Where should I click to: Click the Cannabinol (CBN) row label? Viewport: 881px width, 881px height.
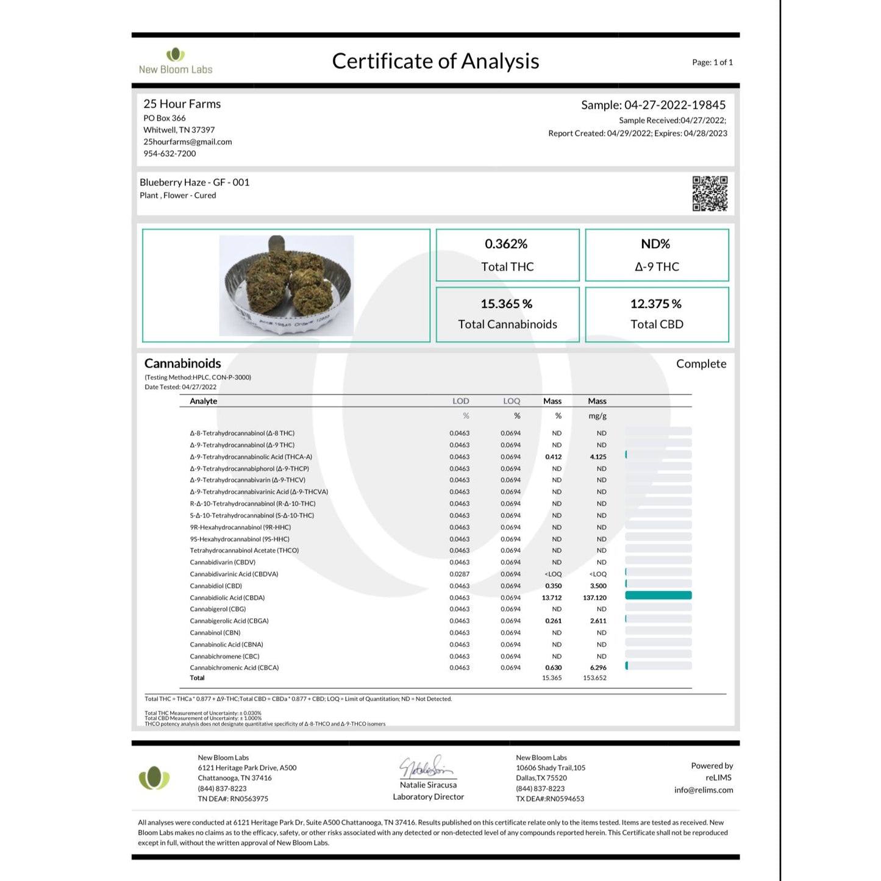click(x=215, y=633)
